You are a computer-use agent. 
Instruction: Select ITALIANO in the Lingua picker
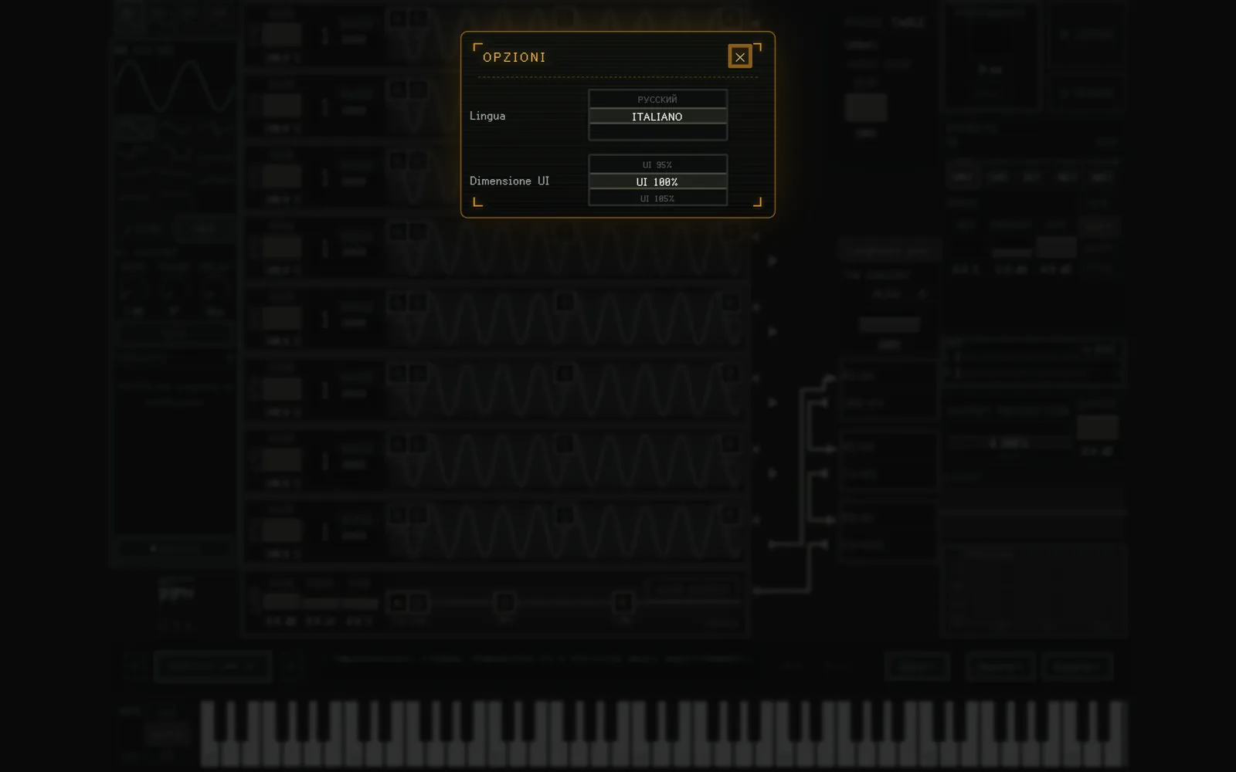coord(657,117)
